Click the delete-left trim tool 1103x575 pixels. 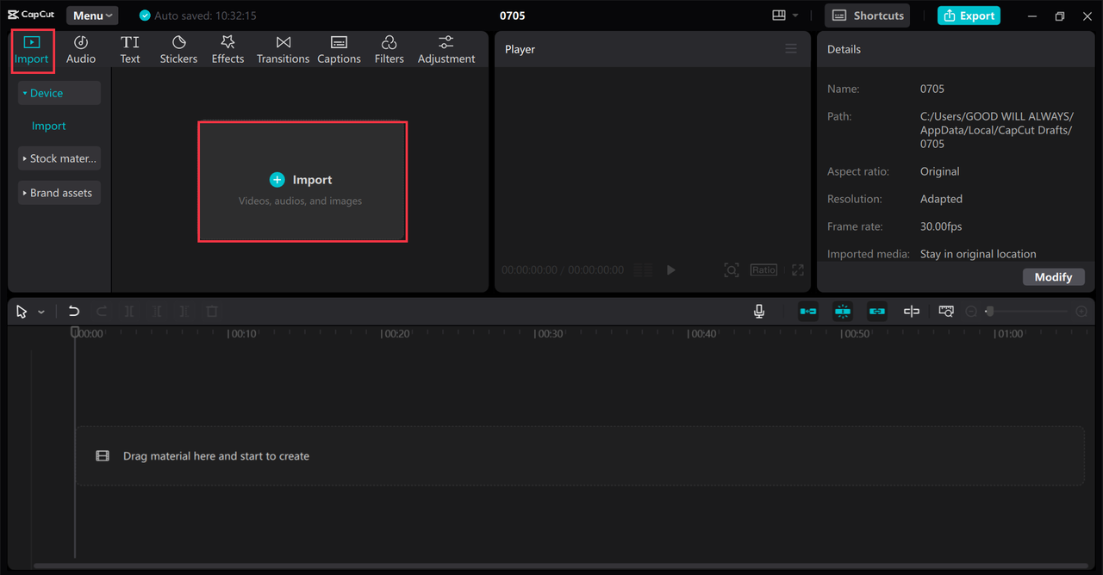click(x=157, y=312)
